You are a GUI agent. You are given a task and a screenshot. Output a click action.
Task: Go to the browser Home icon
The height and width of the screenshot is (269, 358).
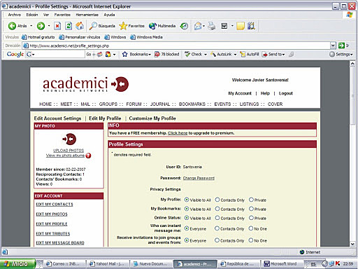[80, 26]
